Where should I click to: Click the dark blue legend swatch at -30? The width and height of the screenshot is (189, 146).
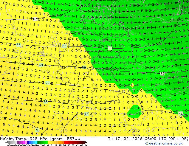28,142
